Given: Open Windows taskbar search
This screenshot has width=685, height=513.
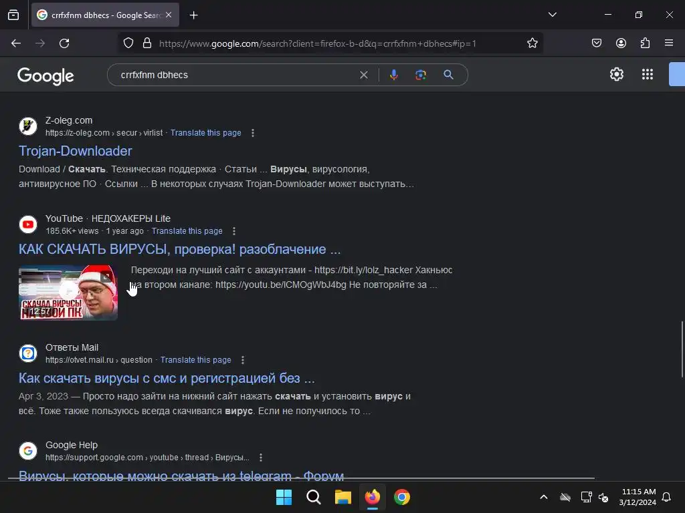Looking at the screenshot, I should click(314, 497).
